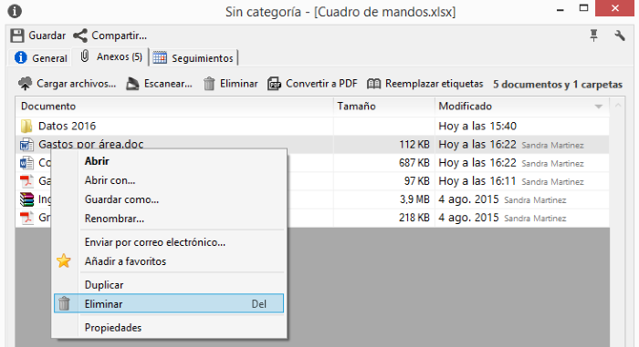Image resolution: width=639 pixels, height=347 pixels.
Task: Choose Eliminar in the context menu
Action: [169, 304]
